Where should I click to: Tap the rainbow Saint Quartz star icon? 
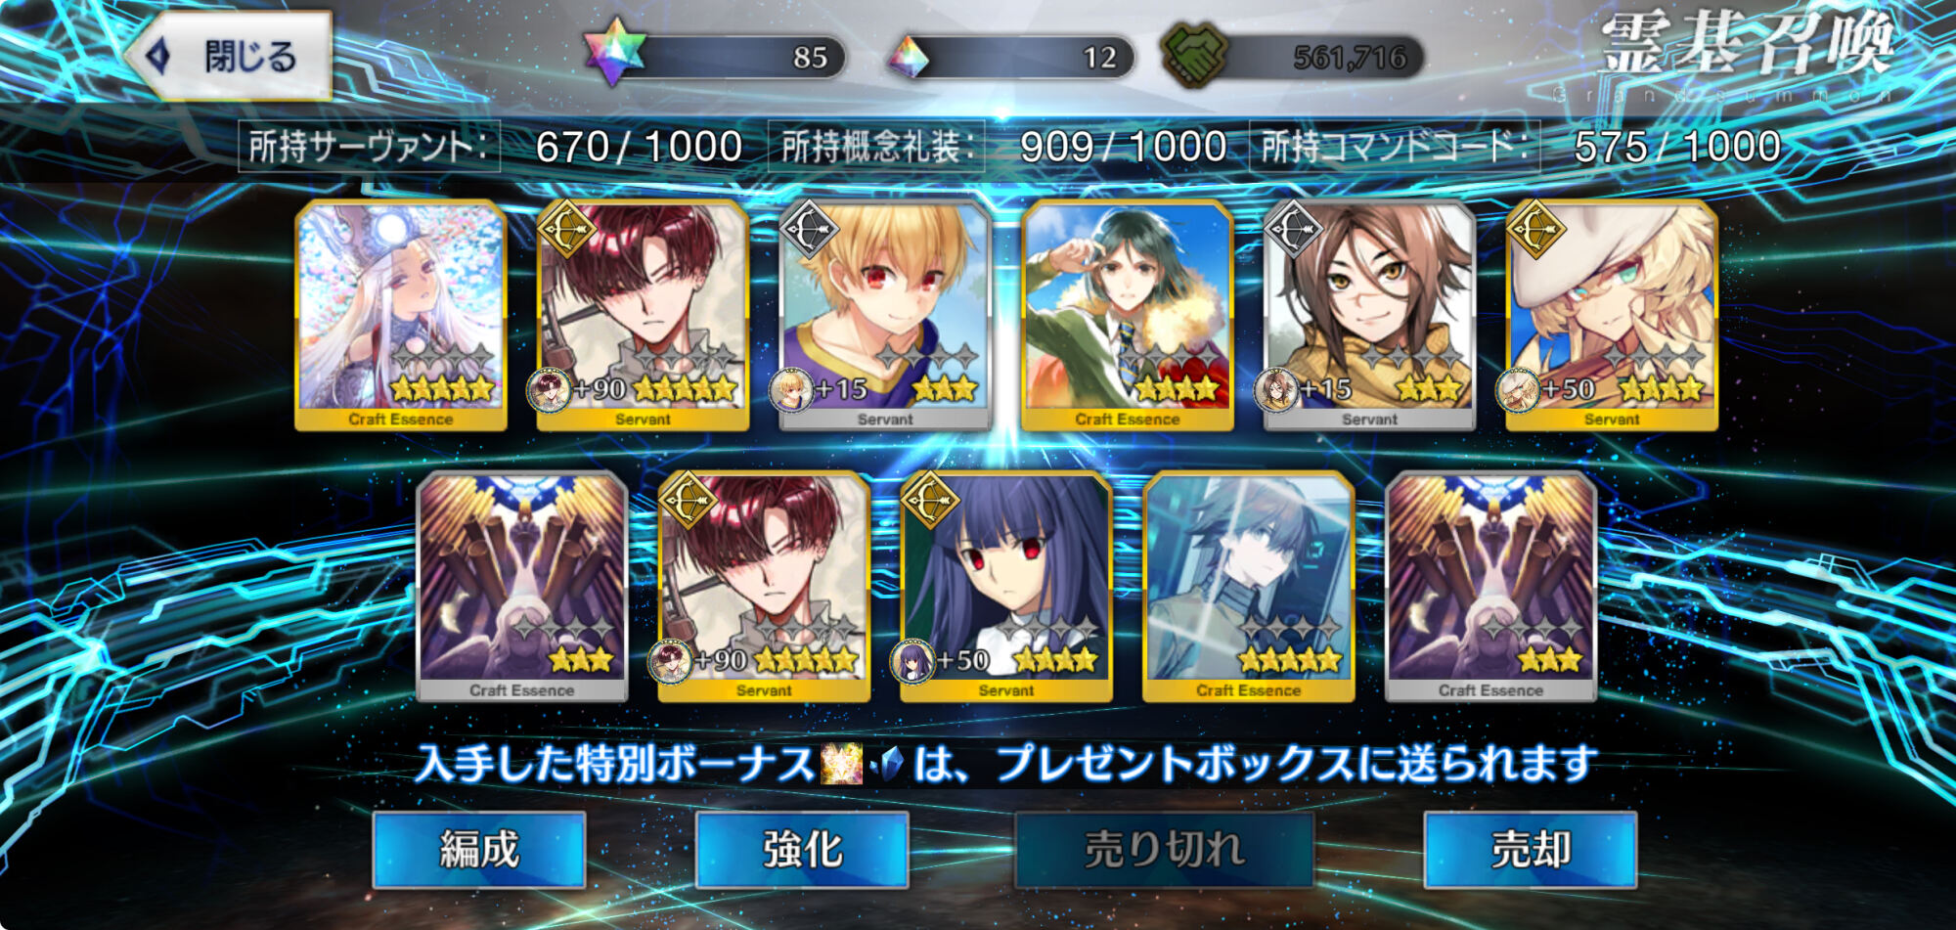click(615, 53)
